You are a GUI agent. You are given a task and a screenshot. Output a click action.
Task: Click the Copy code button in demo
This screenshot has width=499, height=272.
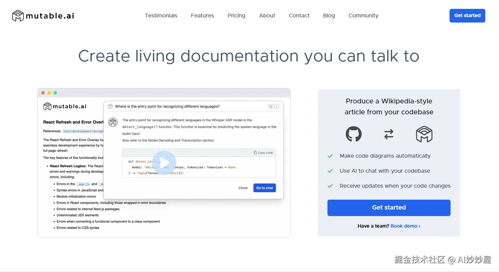click(263, 153)
